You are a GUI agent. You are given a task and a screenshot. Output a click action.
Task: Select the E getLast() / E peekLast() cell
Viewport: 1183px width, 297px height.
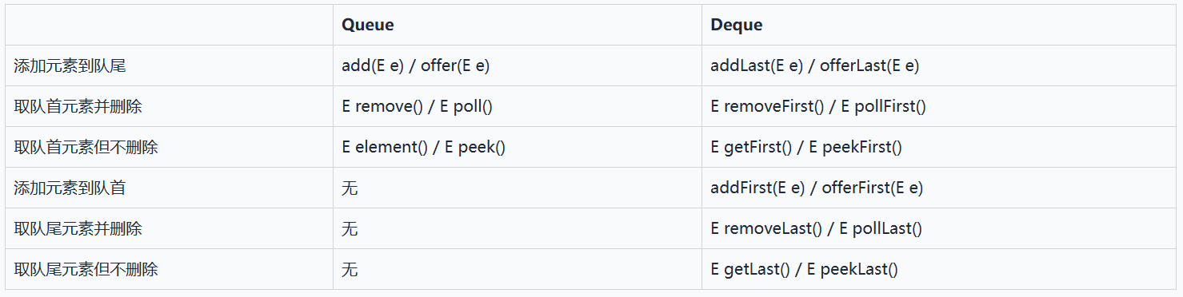point(939,269)
